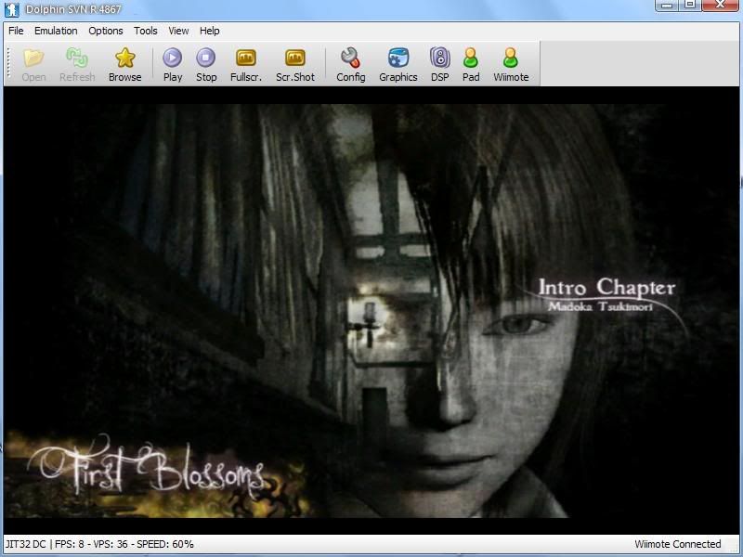
Task: Open the Graphics plugin settings icon
Action: (x=398, y=58)
